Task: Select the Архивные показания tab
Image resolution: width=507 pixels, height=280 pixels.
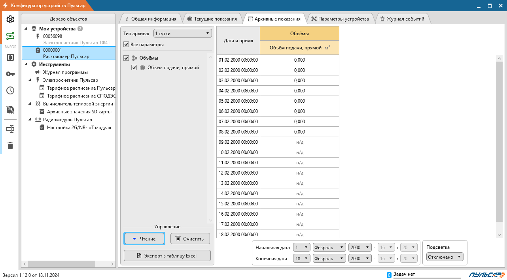Action: tap(274, 19)
